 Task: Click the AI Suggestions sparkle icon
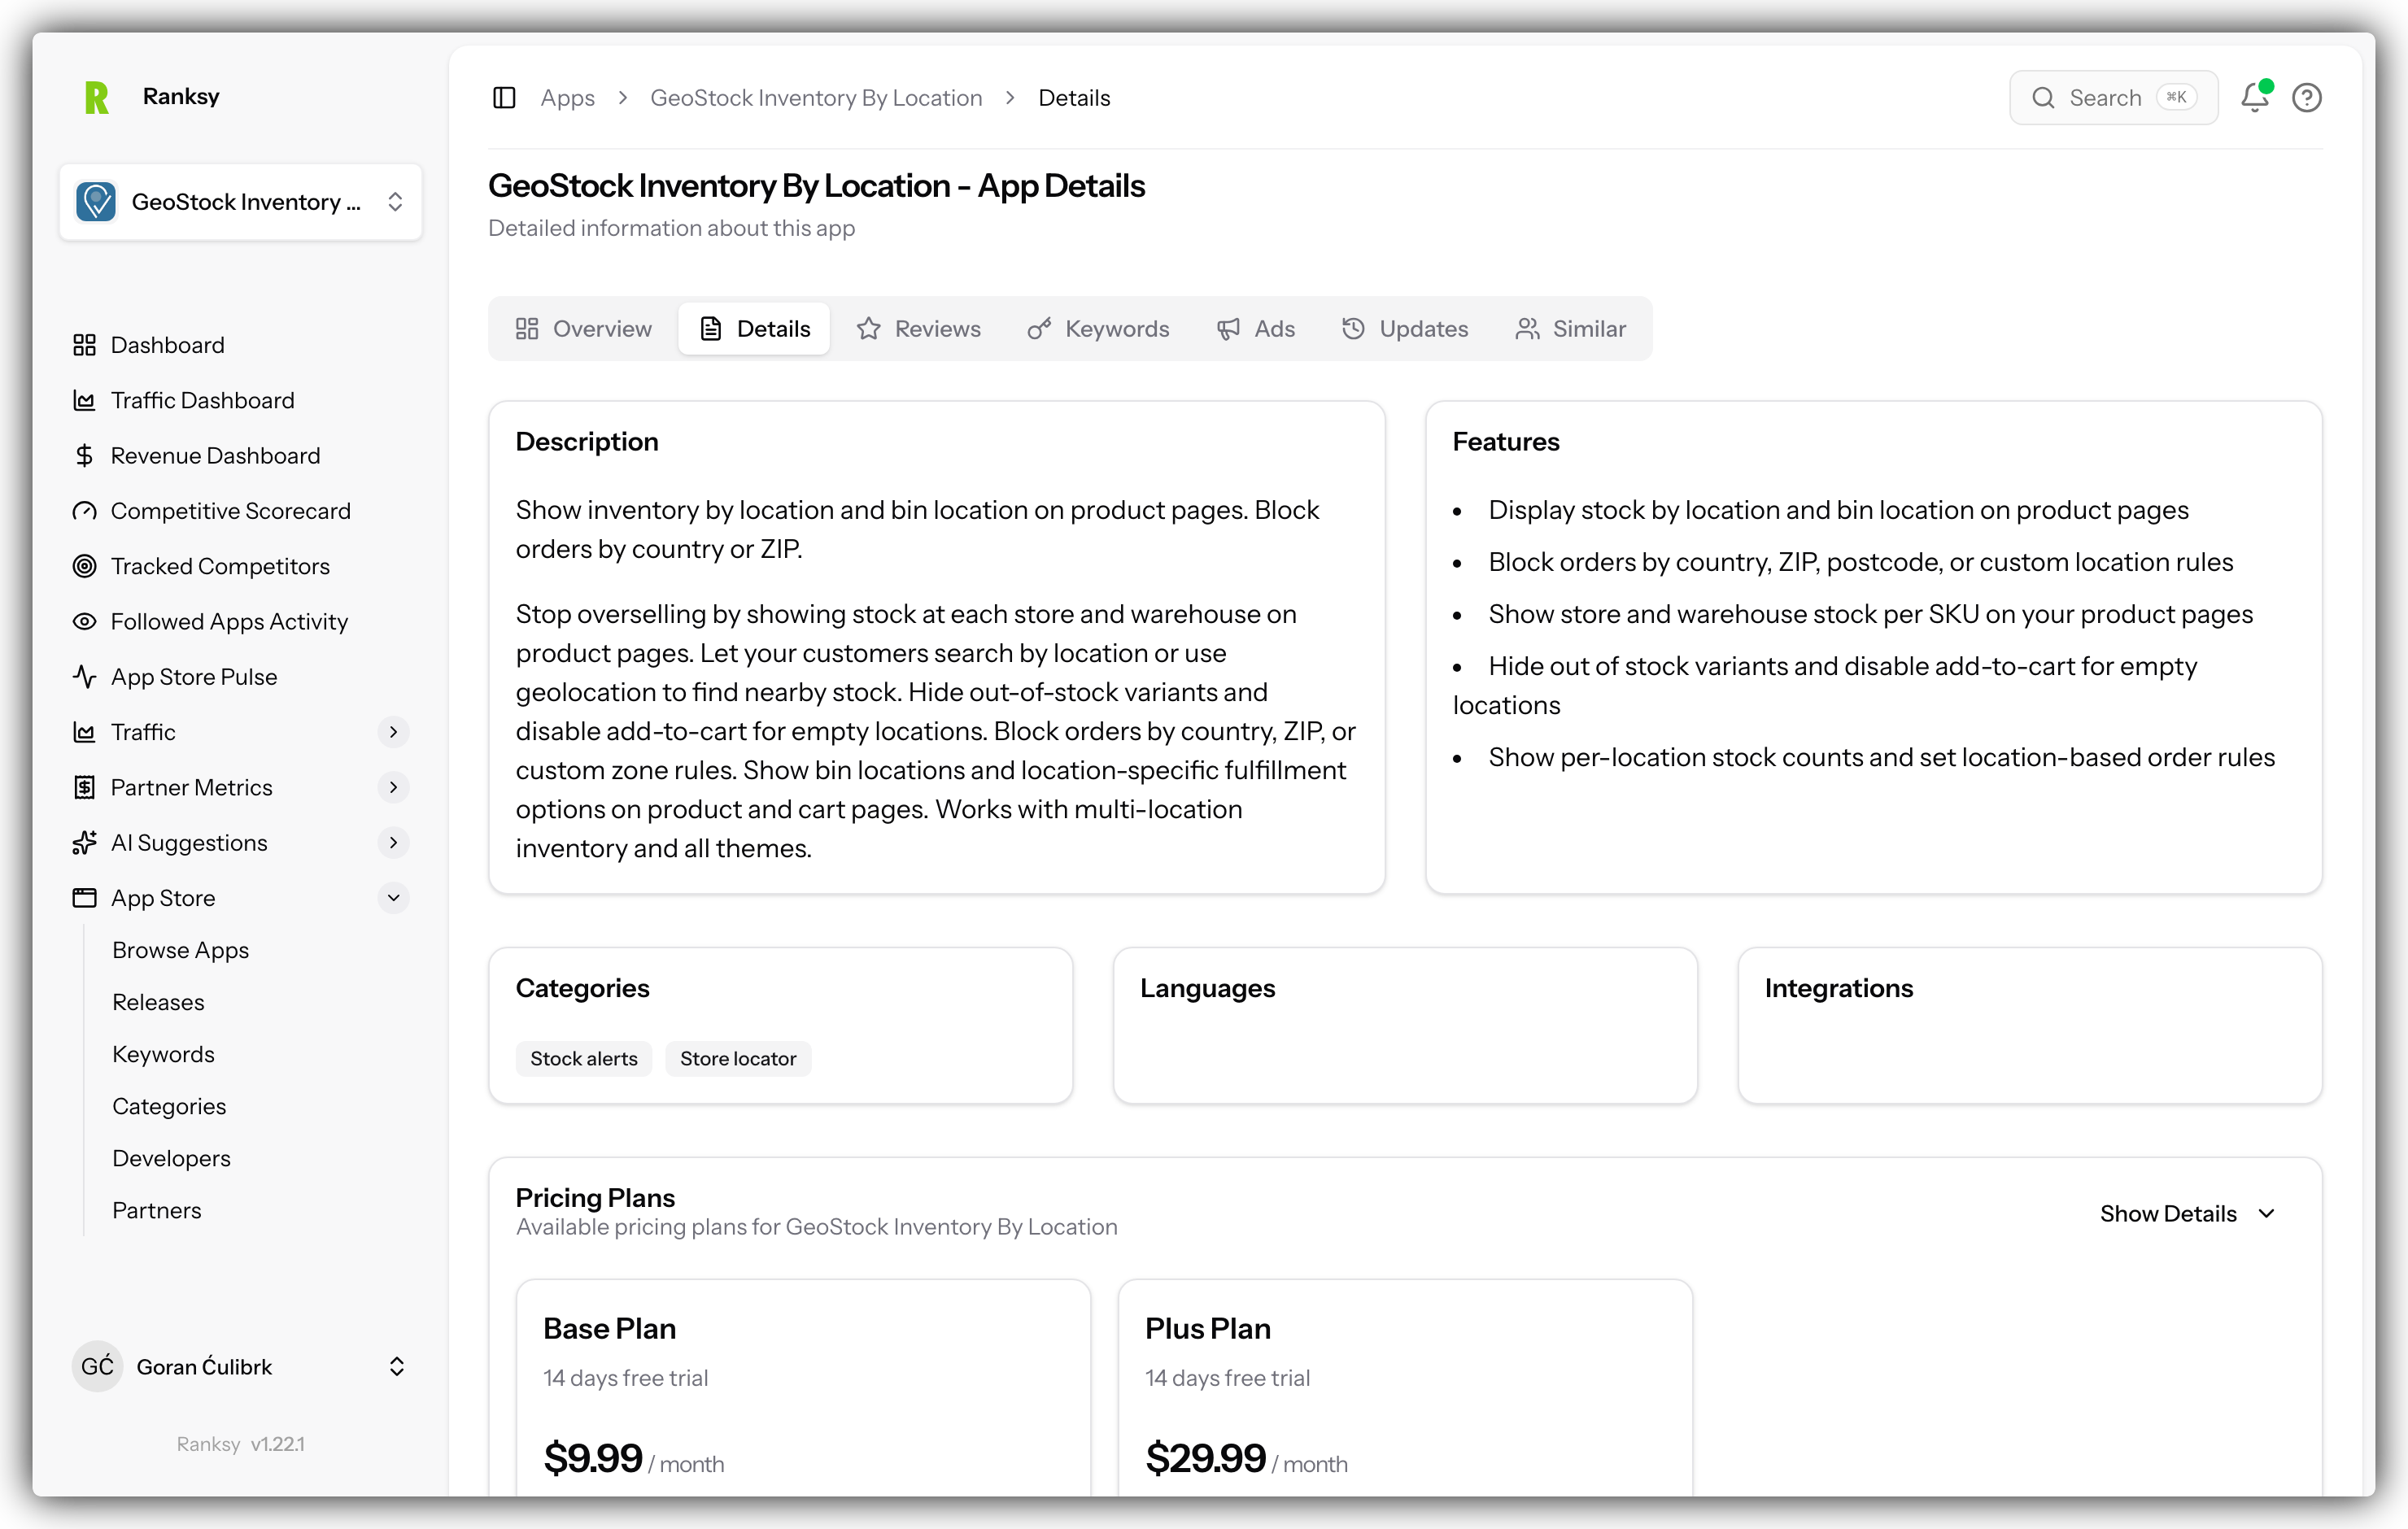pyautogui.click(x=84, y=843)
